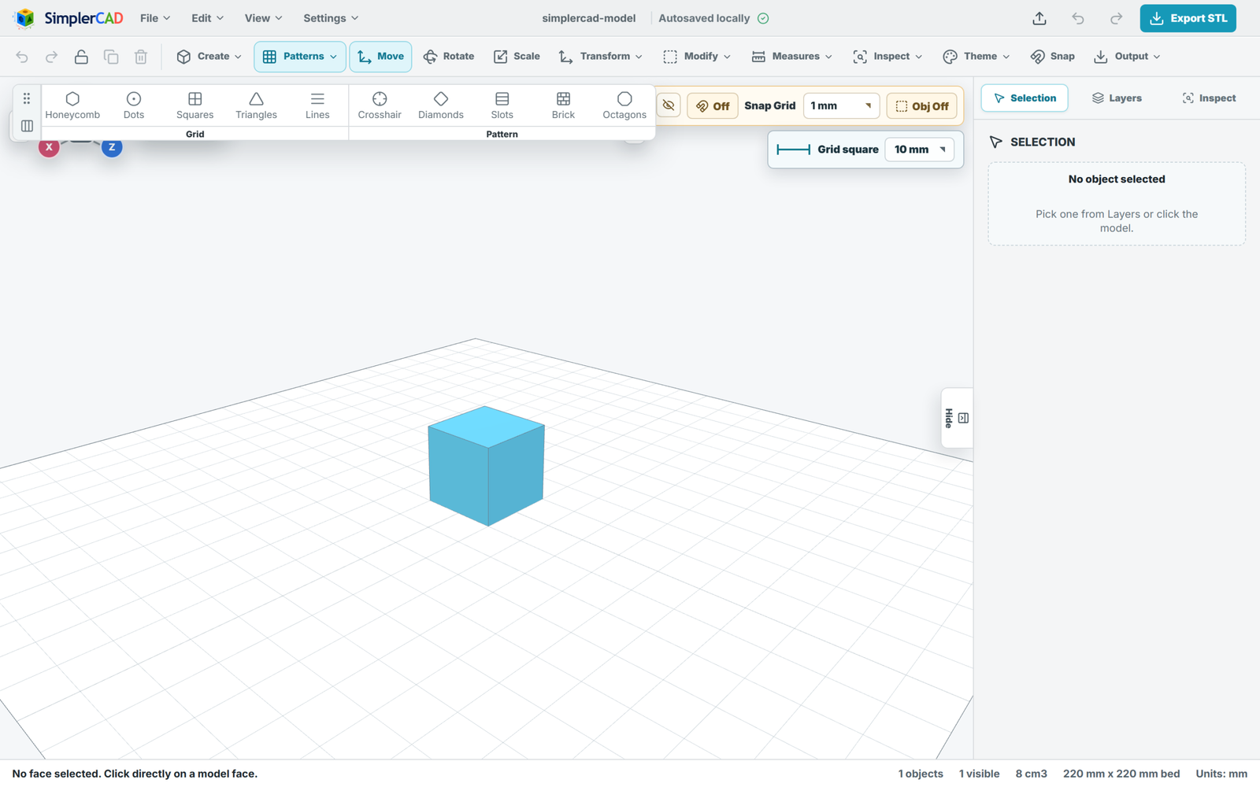1260x787 pixels.
Task: Click the trash delete icon
Action: (141, 57)
